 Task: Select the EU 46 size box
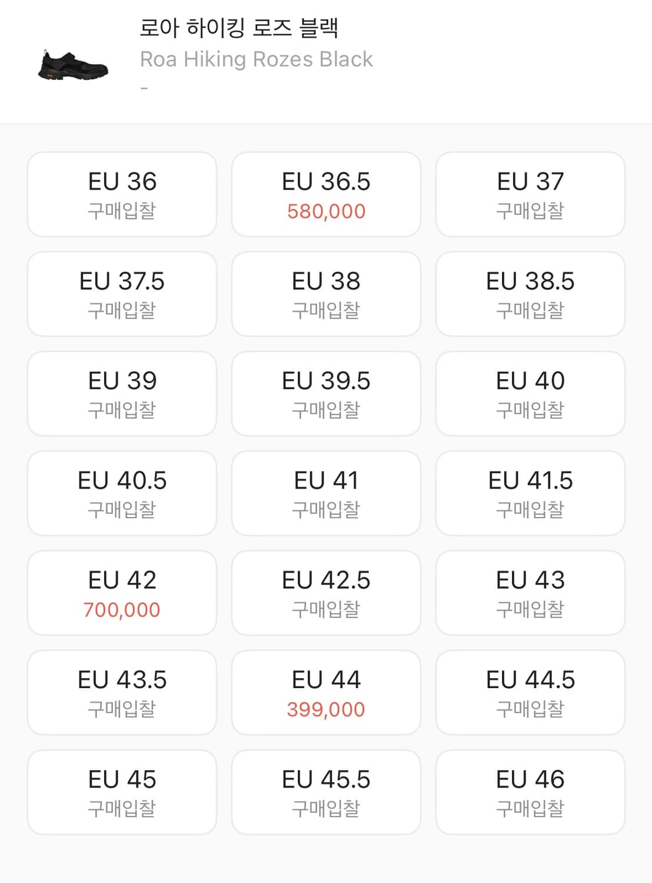(x=530, y=792)
